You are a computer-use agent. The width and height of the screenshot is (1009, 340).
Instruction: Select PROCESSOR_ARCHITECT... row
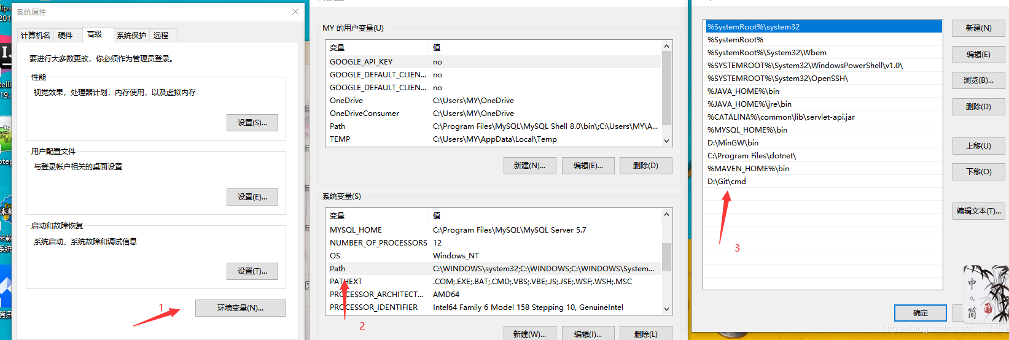[x=494, y=295]
